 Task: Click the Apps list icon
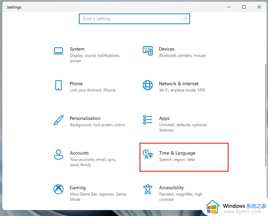pyautogui.click(x=148, y=120)
